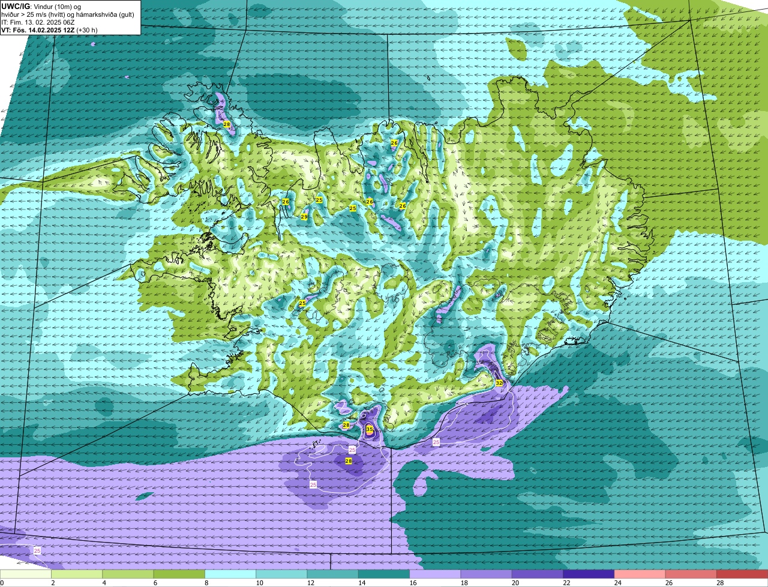Pick the 14–16 m/s dark teal swatch
This screenshot has width=768, height=587.
pos(384,574)
